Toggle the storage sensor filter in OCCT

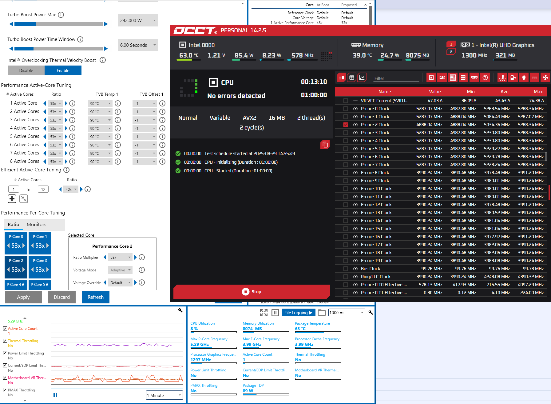(464, 78)
